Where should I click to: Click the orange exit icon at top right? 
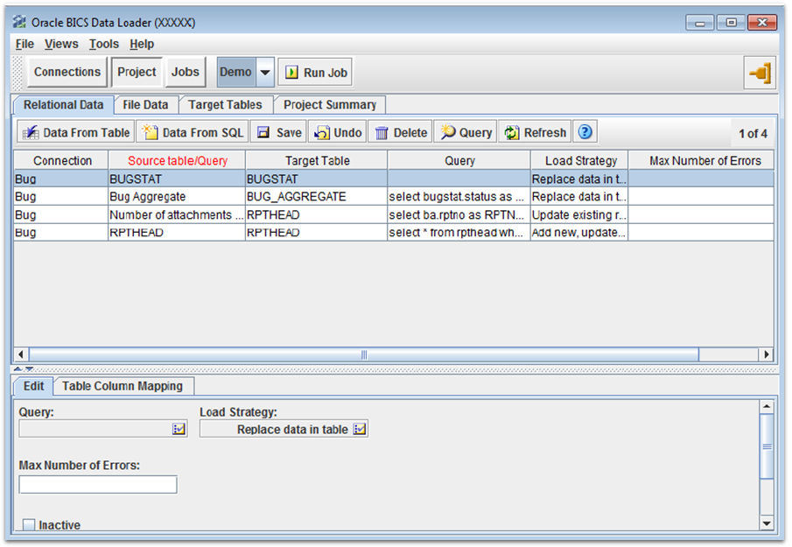pyautogui.click(x=760, y=73)
